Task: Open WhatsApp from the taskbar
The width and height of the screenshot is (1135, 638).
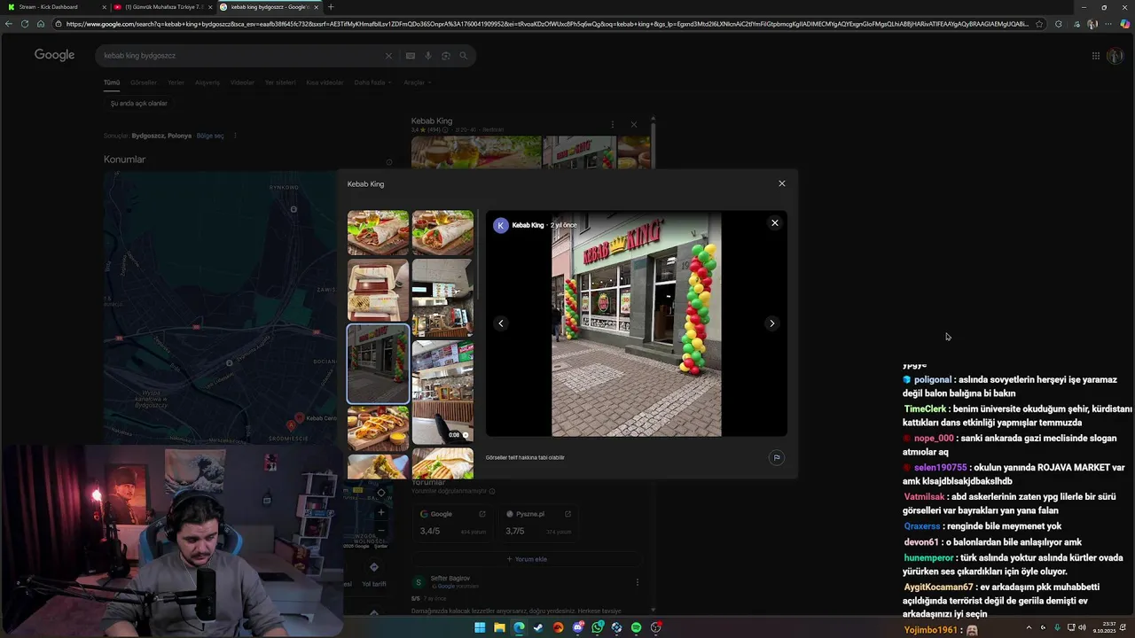Action: tap(597, 627)
